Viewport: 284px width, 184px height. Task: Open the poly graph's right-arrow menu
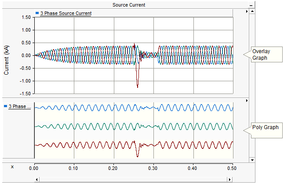(246, 101)
